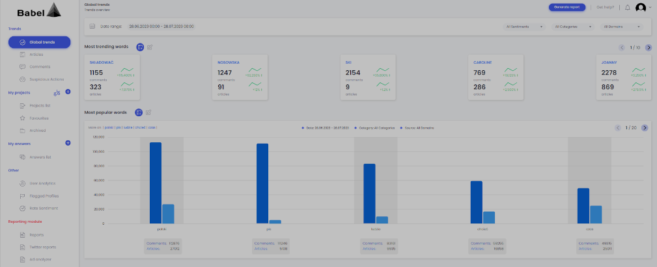Click the tall dark blue bar for polski

(156, 183)
